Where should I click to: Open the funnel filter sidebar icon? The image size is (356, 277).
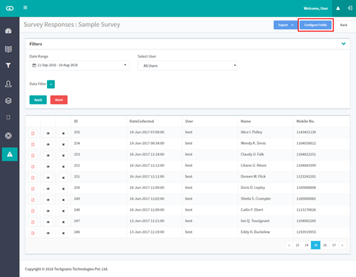pyautogui.click(x=9, y=65)
